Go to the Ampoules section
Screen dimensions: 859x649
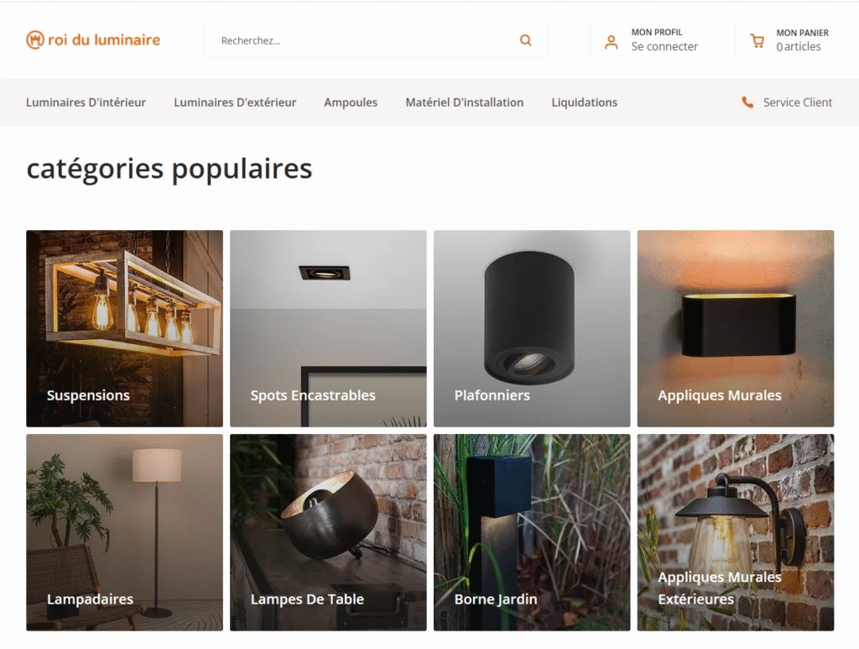pos(351,102)
